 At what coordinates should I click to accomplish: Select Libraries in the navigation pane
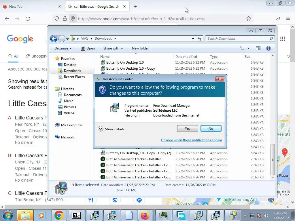pyautogui.click(x=64, y=89)
